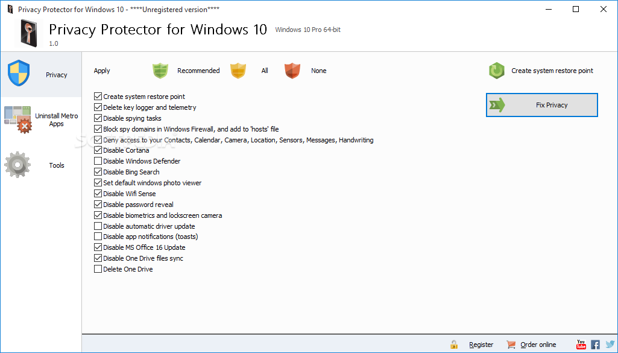Uncheck Disable Bing Search
618x353 pixels.
tap(98, 172)
